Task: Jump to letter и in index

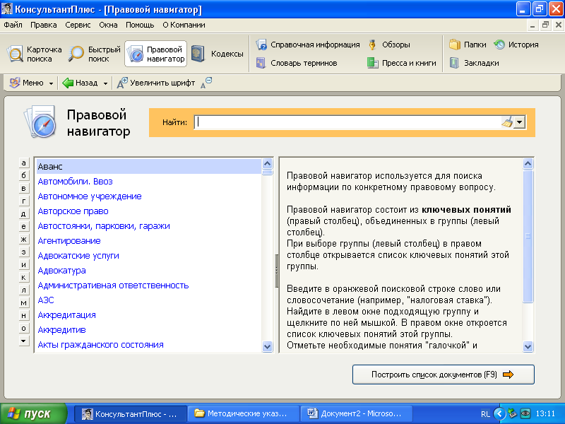Action: (x=23, y=264)
